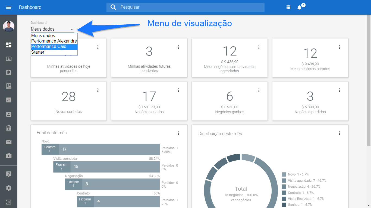Viewport: 371px width, 208px height.
Task: Open the help question mark icon
Action: (9, 174)
